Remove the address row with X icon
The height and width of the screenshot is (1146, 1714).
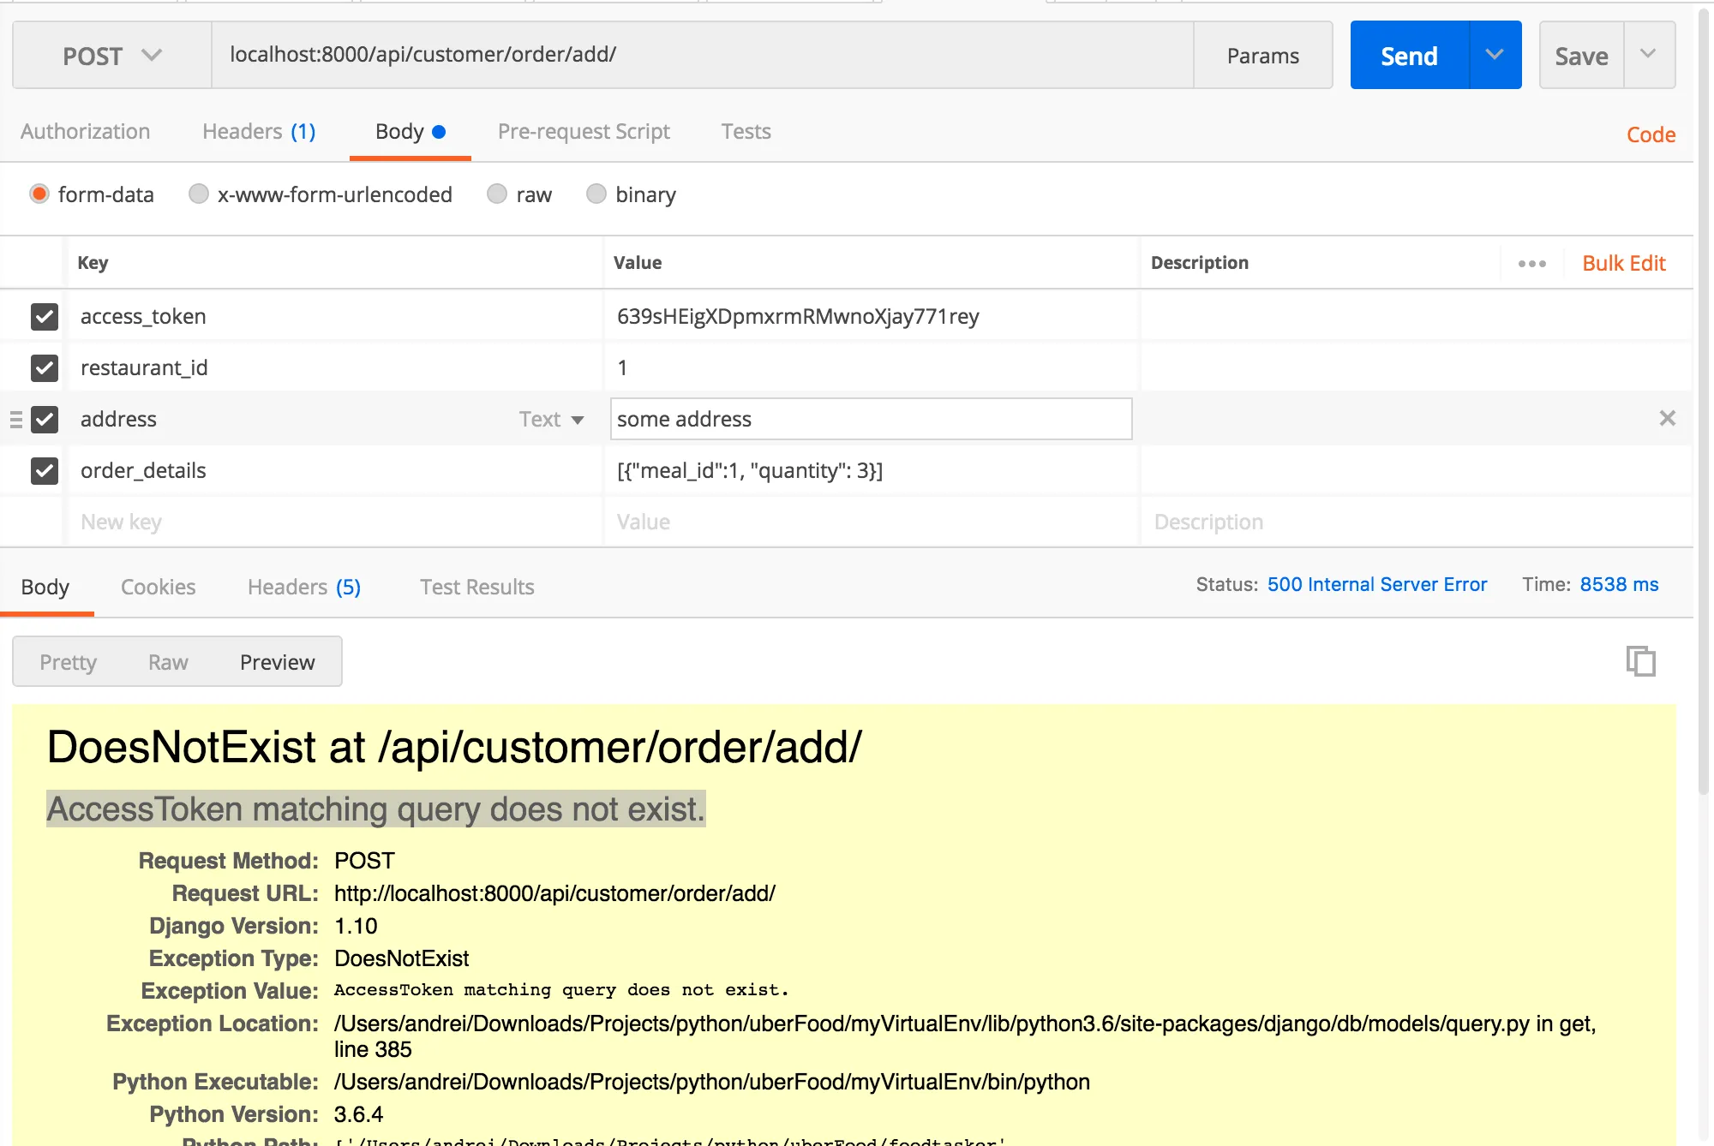[x=1667, y=419]
